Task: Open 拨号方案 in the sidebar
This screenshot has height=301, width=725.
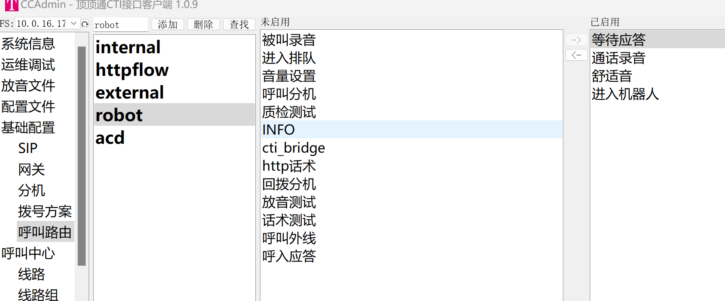Action: (x=45, y=211)
